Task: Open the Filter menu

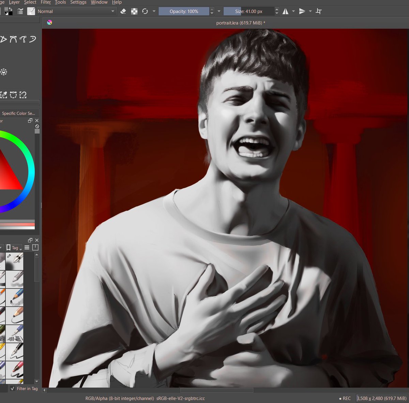Action: (x=46, y=2)
